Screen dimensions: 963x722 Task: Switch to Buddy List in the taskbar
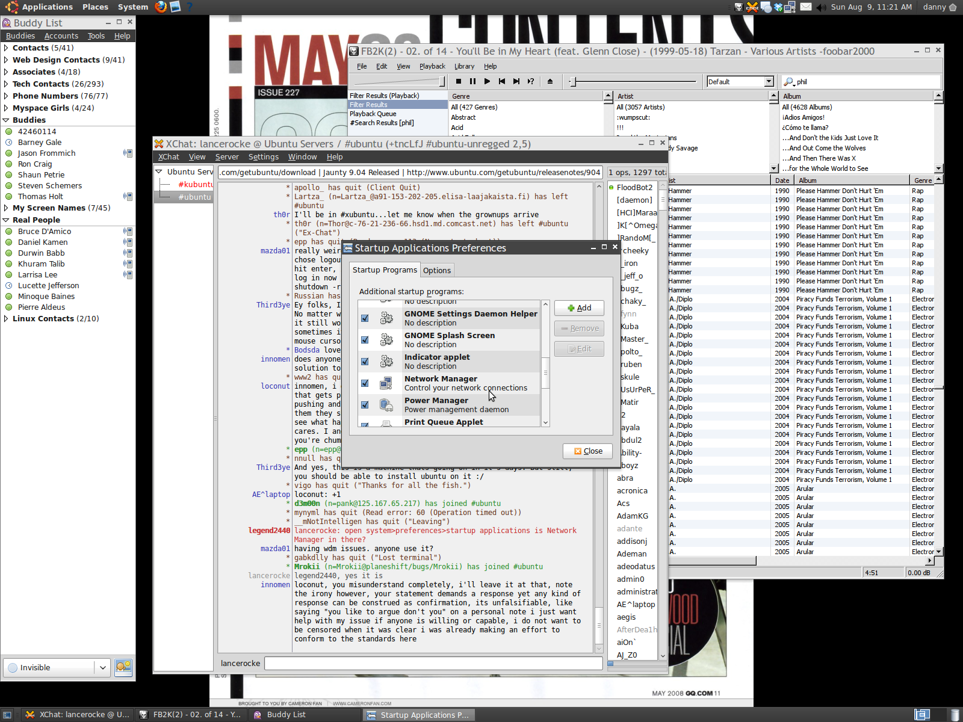pyautogui.click(x=304, y=715)
